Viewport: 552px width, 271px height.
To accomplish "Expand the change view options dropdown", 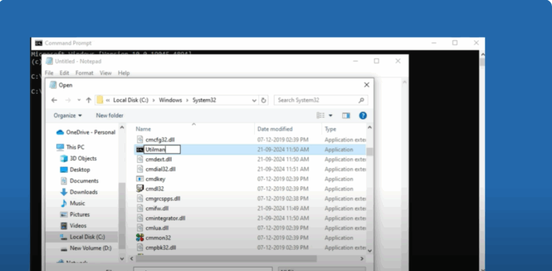I will 330,115.
